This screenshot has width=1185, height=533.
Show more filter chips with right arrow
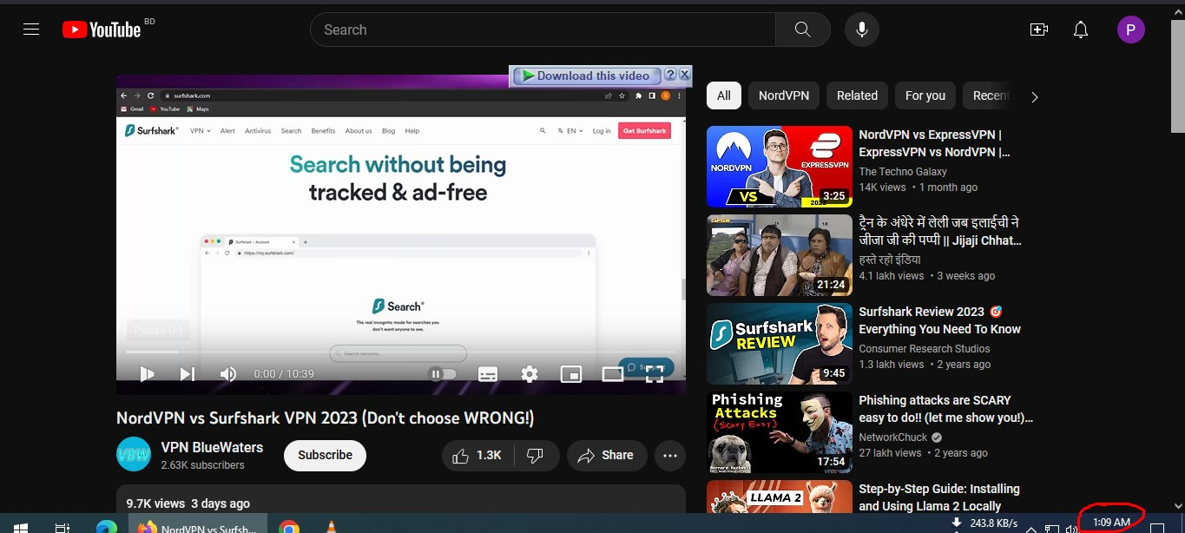tap(1034, 97)
